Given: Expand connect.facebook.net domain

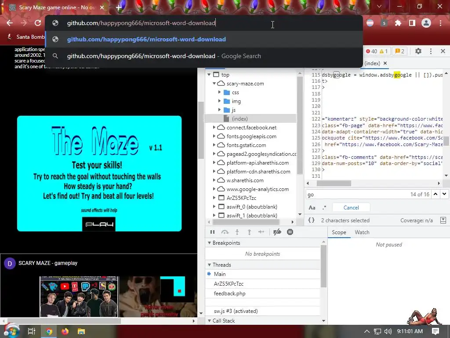Looking at the screenshot, I should (214, 128).
